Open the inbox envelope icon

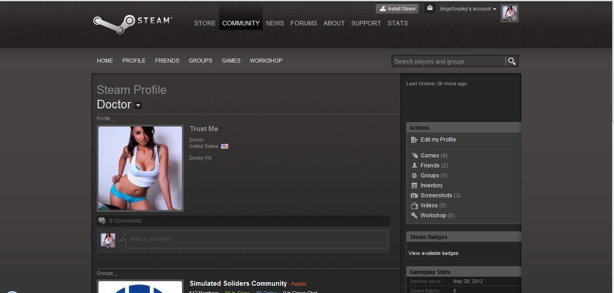click(430, 8)
